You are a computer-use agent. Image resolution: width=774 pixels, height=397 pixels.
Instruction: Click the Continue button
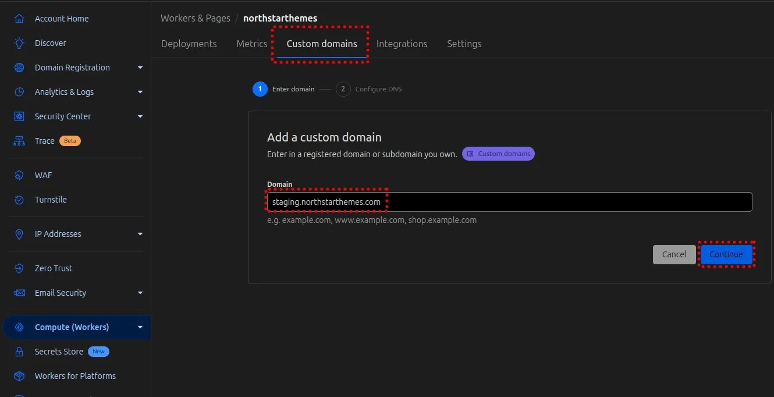pyautogui.click(x=726, y=254)
